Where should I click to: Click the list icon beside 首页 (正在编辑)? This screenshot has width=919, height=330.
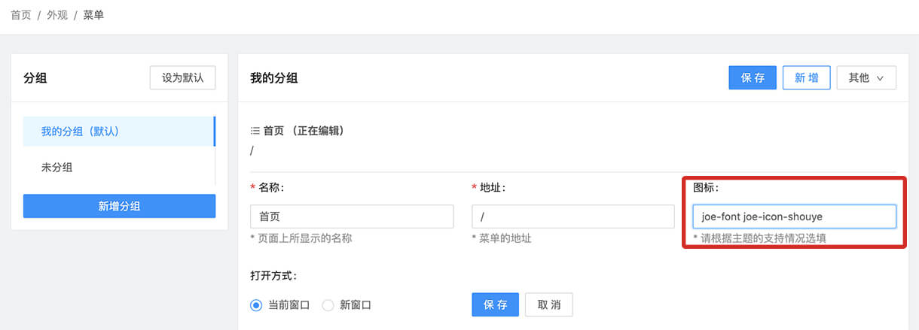[255, 131]
